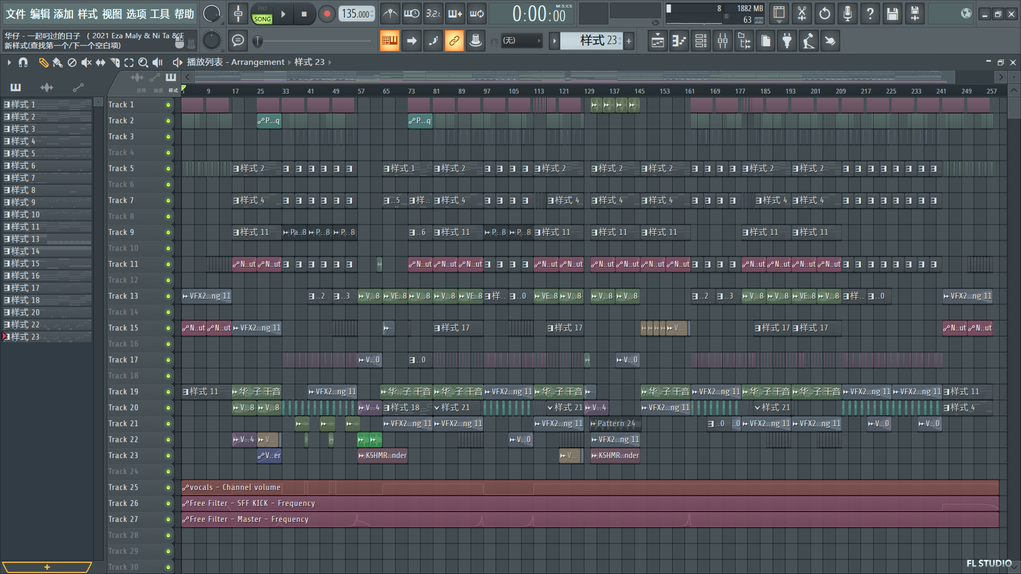
Task: Open the audio editor scissors icon
Action: coord(802,14)
